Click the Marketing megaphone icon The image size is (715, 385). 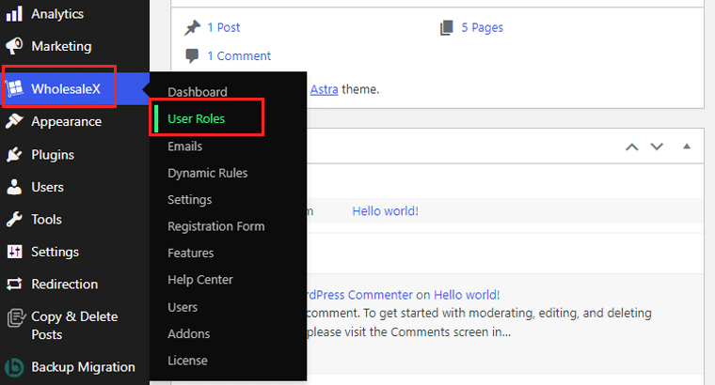14,46
